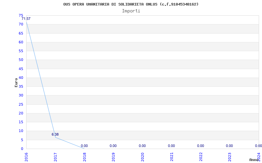The width and height of the screenshot is (262, 163).
Task: Click the Importi subtitle
Action: coord(131,11)
